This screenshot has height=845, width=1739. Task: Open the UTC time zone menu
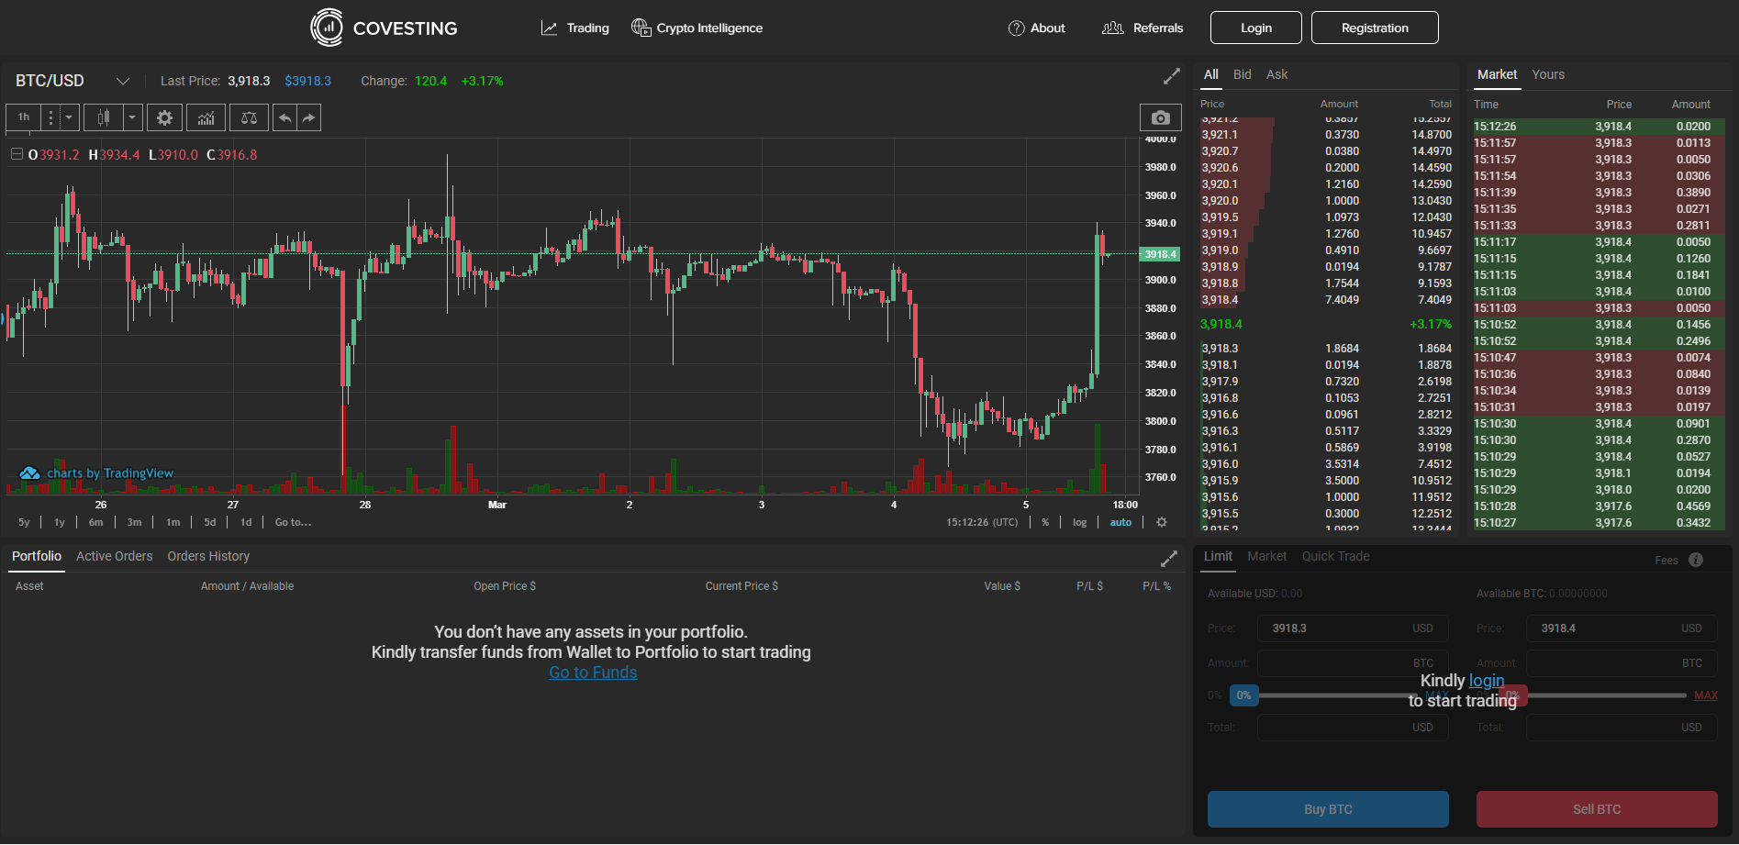click(x=982, y=522)
